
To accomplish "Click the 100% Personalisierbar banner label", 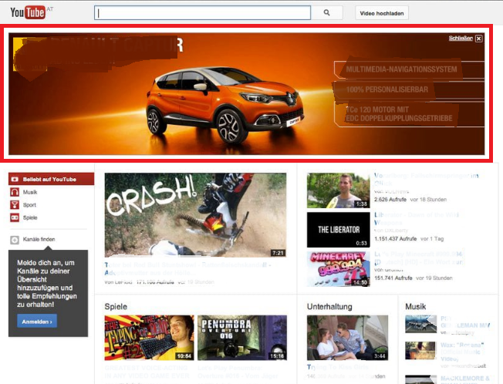I will click(x=387, y=89).
